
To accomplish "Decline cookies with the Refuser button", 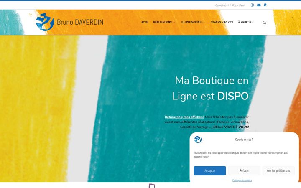I will pyautogui.click(x=244, y=170).
